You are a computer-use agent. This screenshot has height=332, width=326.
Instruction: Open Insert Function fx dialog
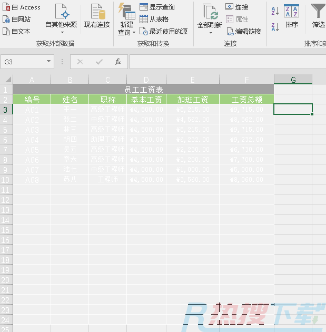pyautogui.click(x=118, y=62)
